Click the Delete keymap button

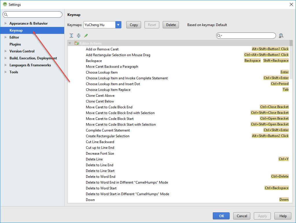point(171,25)
